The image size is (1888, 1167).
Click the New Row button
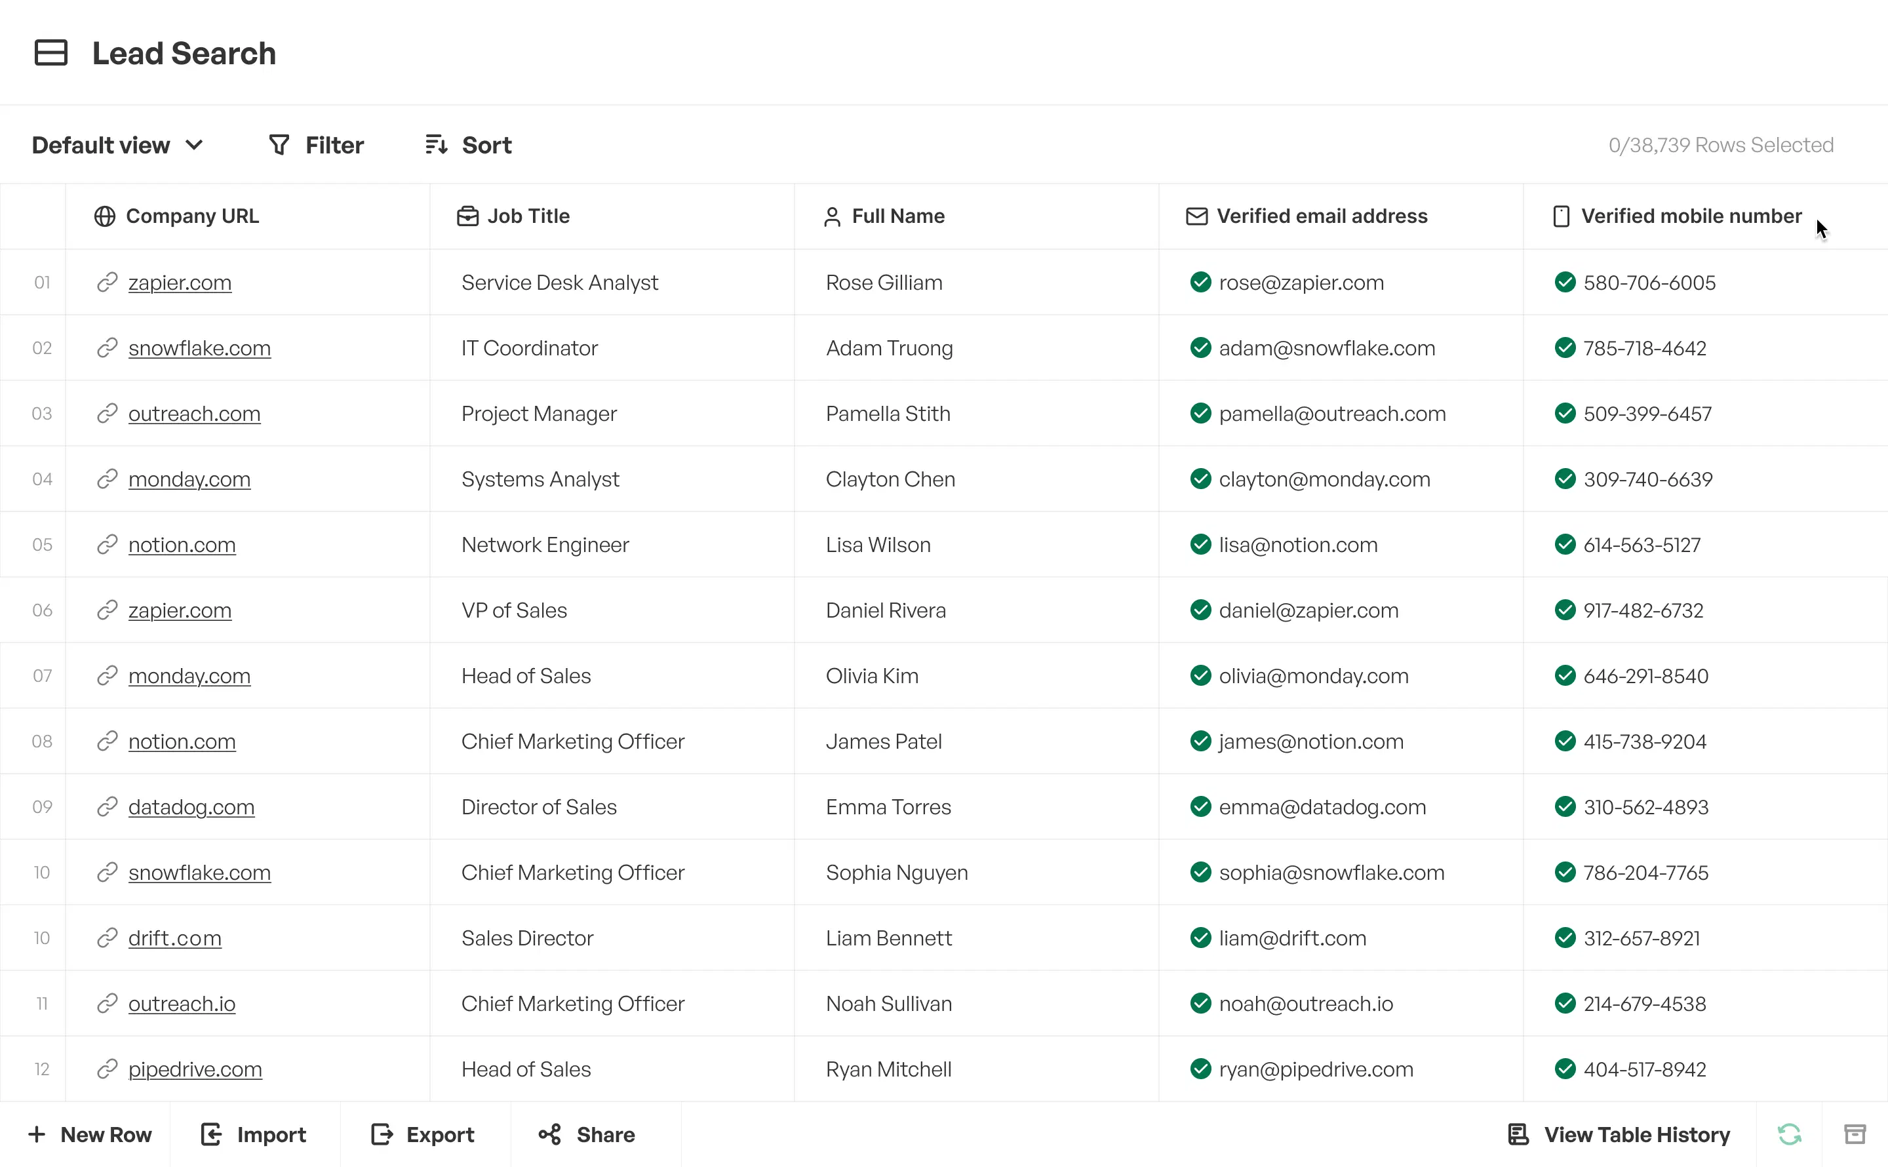(90, 1134)
